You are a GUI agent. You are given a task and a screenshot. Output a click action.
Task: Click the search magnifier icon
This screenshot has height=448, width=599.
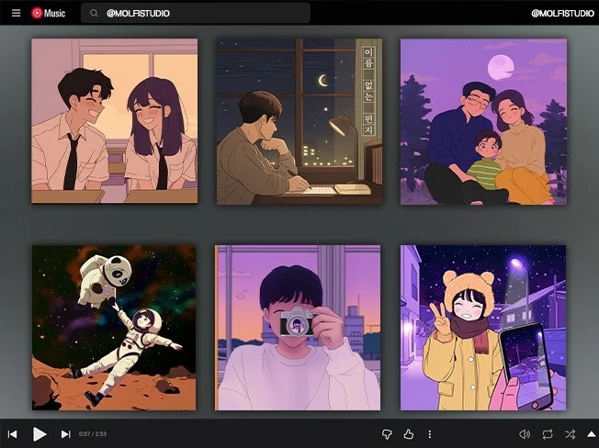(x=94, y=13)
